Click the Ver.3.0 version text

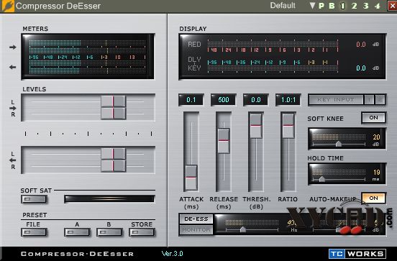click(x=172, y=253)
